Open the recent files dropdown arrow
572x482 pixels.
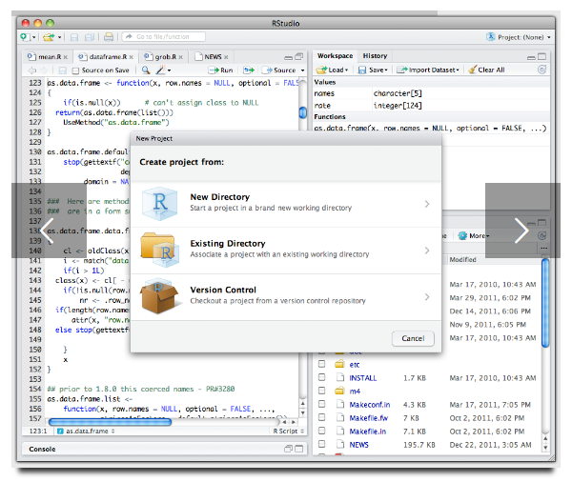pyautogui.click(x=59, y=37)
